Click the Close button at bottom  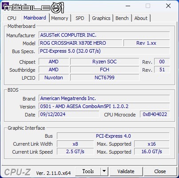pos(160,171)
